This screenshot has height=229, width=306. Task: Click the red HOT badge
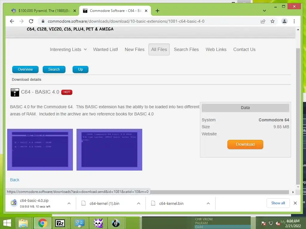[x=67, y=92]
